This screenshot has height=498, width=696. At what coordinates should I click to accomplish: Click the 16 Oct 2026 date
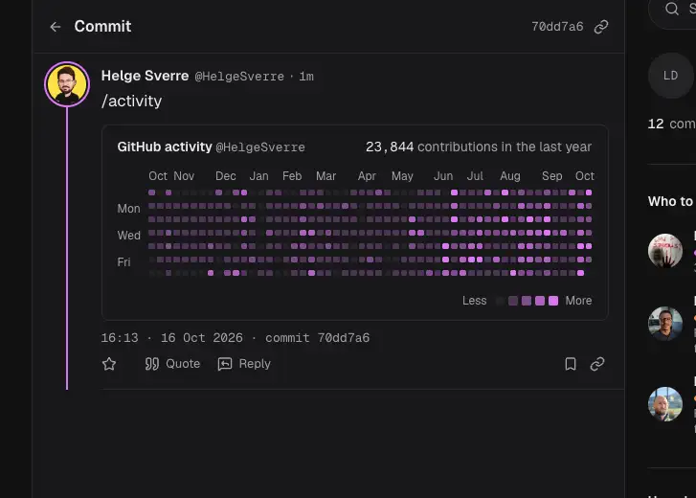pos(201,338)
